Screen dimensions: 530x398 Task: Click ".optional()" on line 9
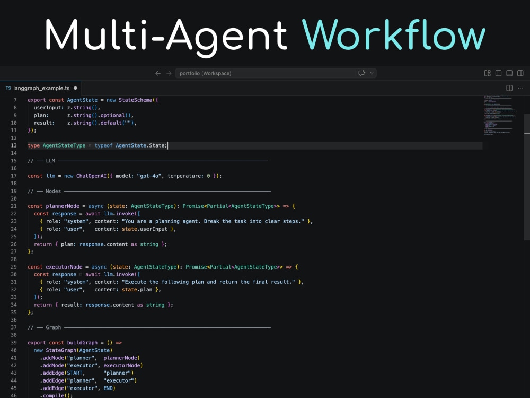click(115, 115)
